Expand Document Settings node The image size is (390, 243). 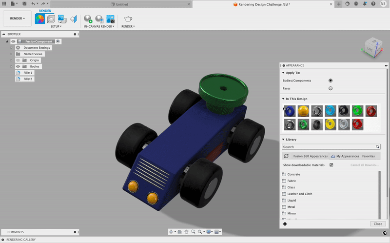pyautogui.click(x=11, y=48)
